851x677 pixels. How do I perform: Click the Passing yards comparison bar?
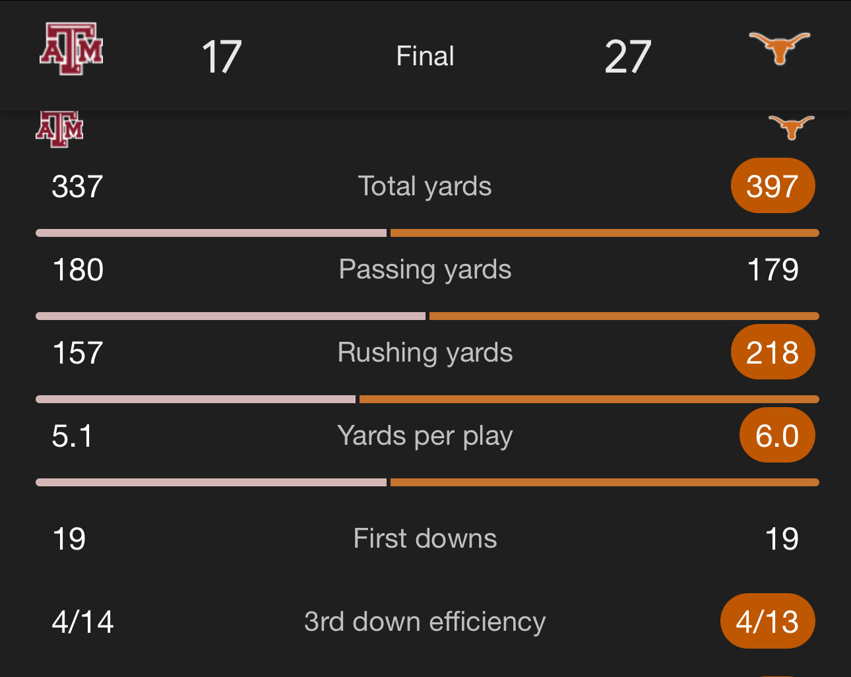click(427, 316)
